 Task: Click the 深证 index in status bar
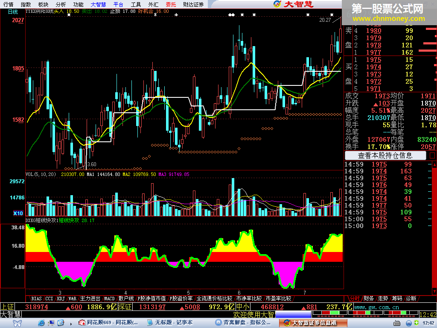point(125,307)
